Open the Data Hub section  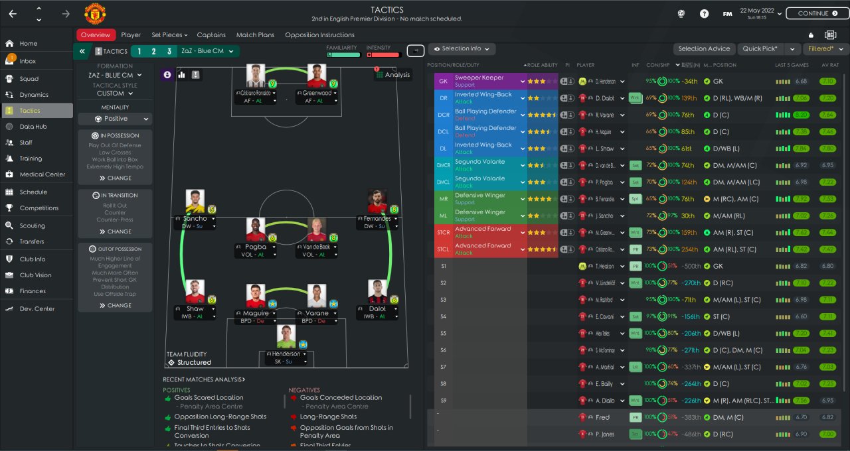(x=37, y=127)
